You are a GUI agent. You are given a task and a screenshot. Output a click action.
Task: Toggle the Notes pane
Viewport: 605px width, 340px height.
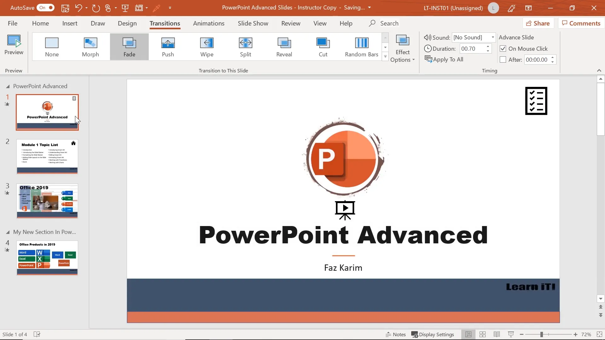pyautogui.click(x=396, y=334)
